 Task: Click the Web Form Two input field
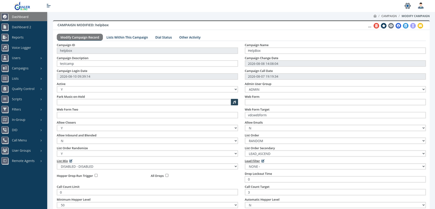click(x=147, y=115)
